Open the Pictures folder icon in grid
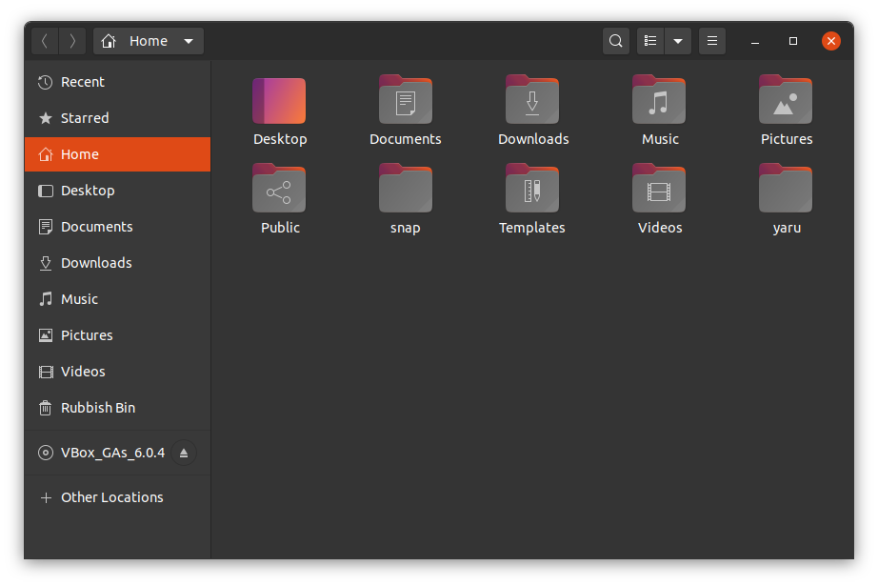The image size is (878, 586). coord(786,99)
